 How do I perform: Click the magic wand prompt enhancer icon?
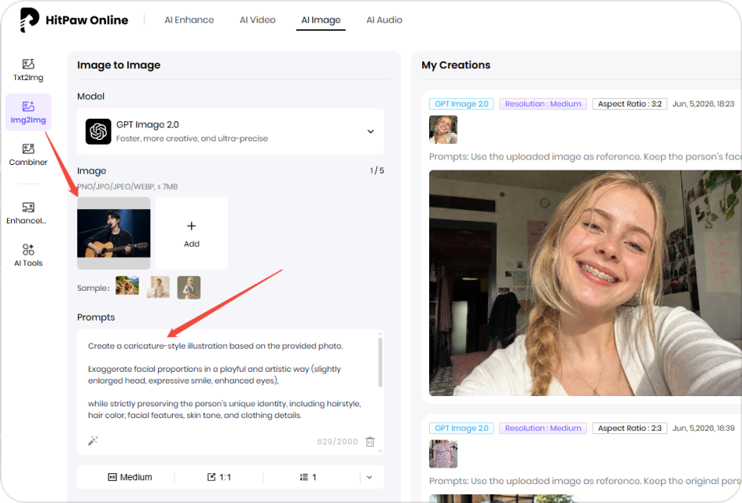(93, 441)
